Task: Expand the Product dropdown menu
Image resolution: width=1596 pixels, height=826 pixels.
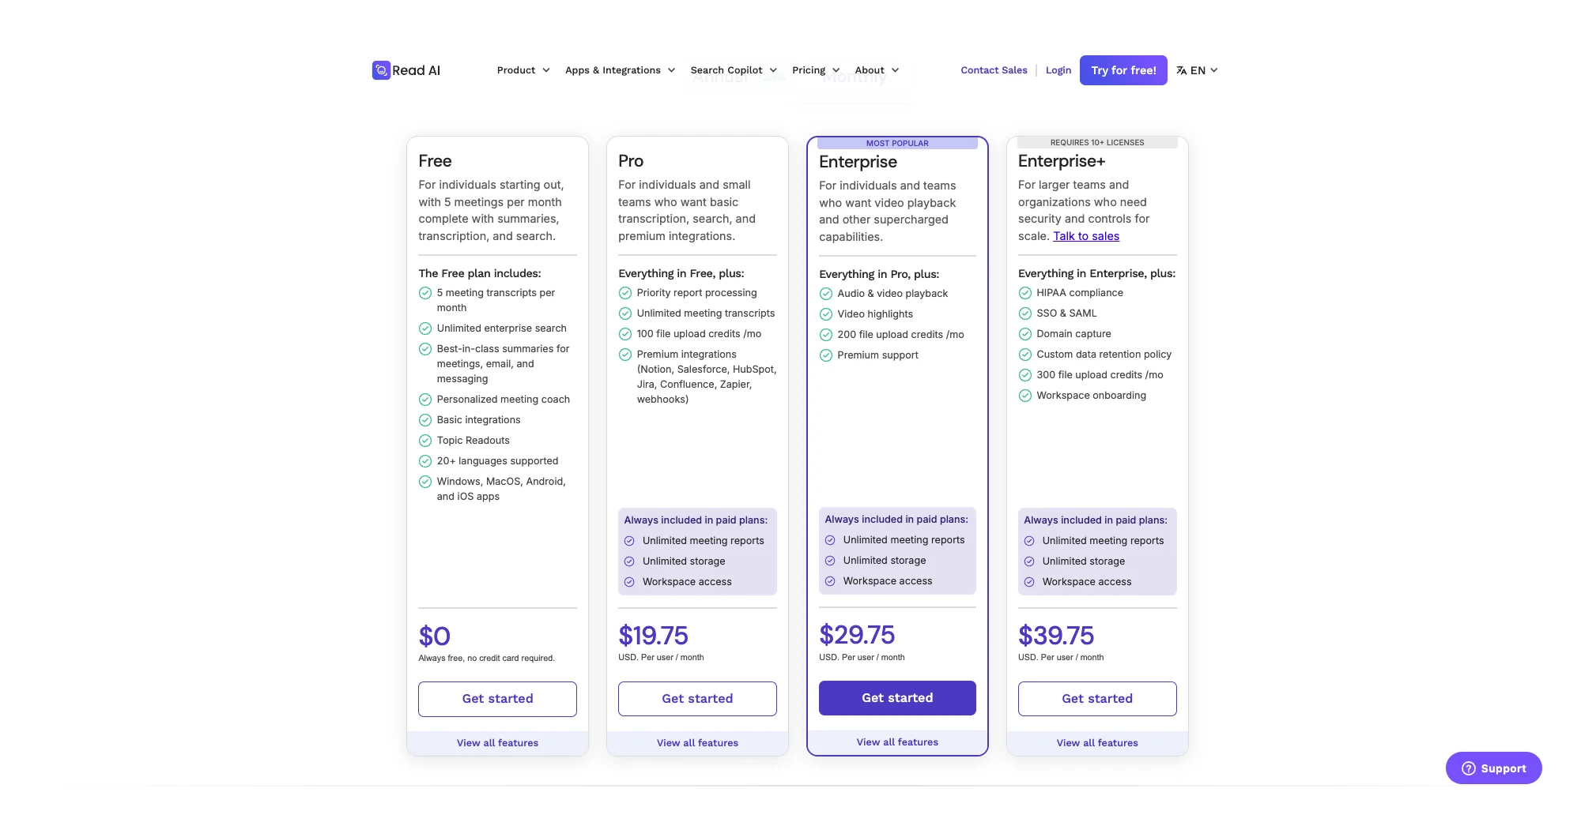Action: 523,70
